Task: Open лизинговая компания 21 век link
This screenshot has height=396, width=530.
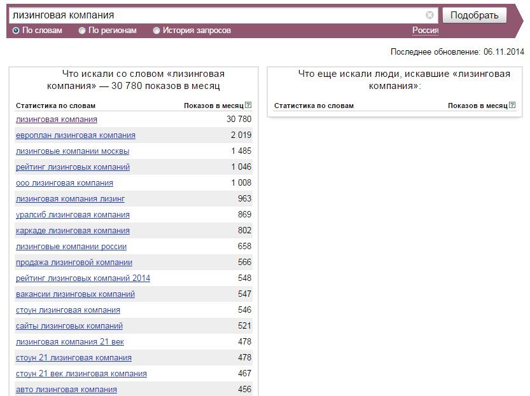Action: 70,341
